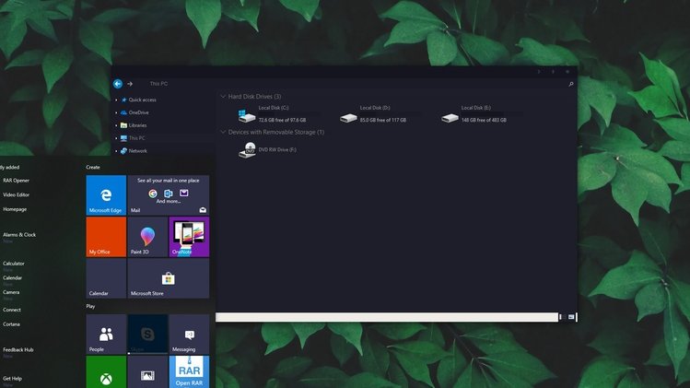Open Feedback Hub from the app list

(x=18, y=349)
